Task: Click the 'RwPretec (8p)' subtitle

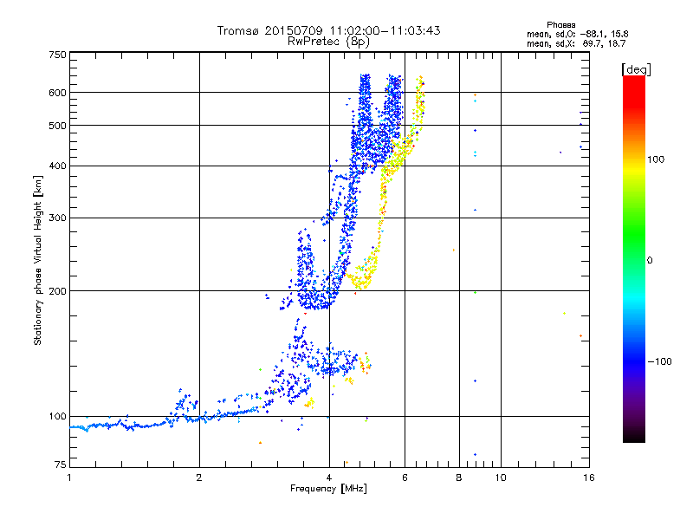Action: (x=328, y=42)
